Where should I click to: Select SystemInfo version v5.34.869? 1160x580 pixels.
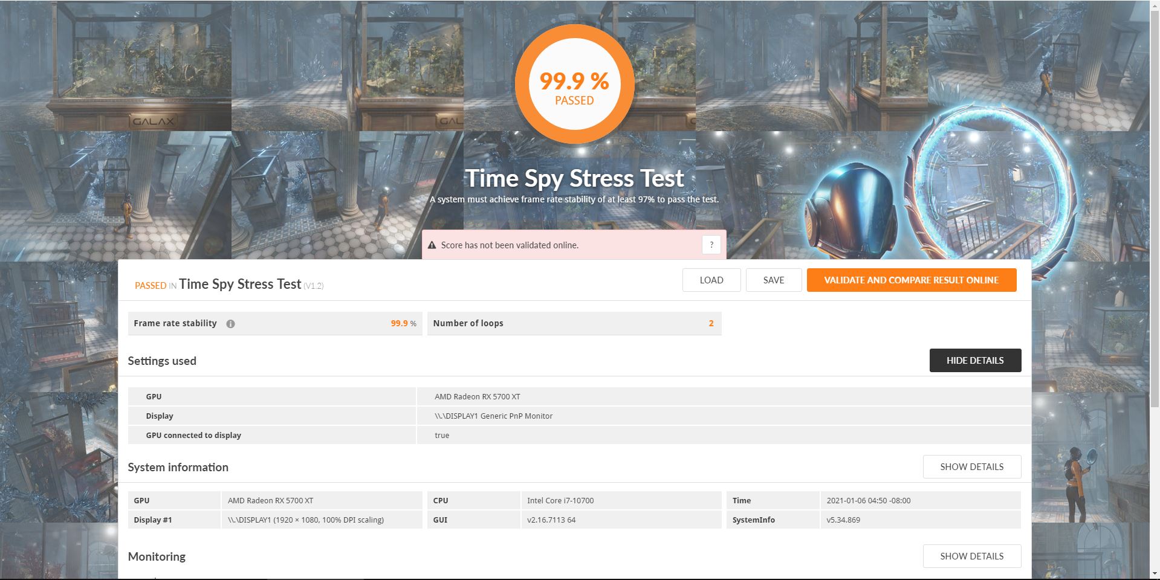pos(843,520)
